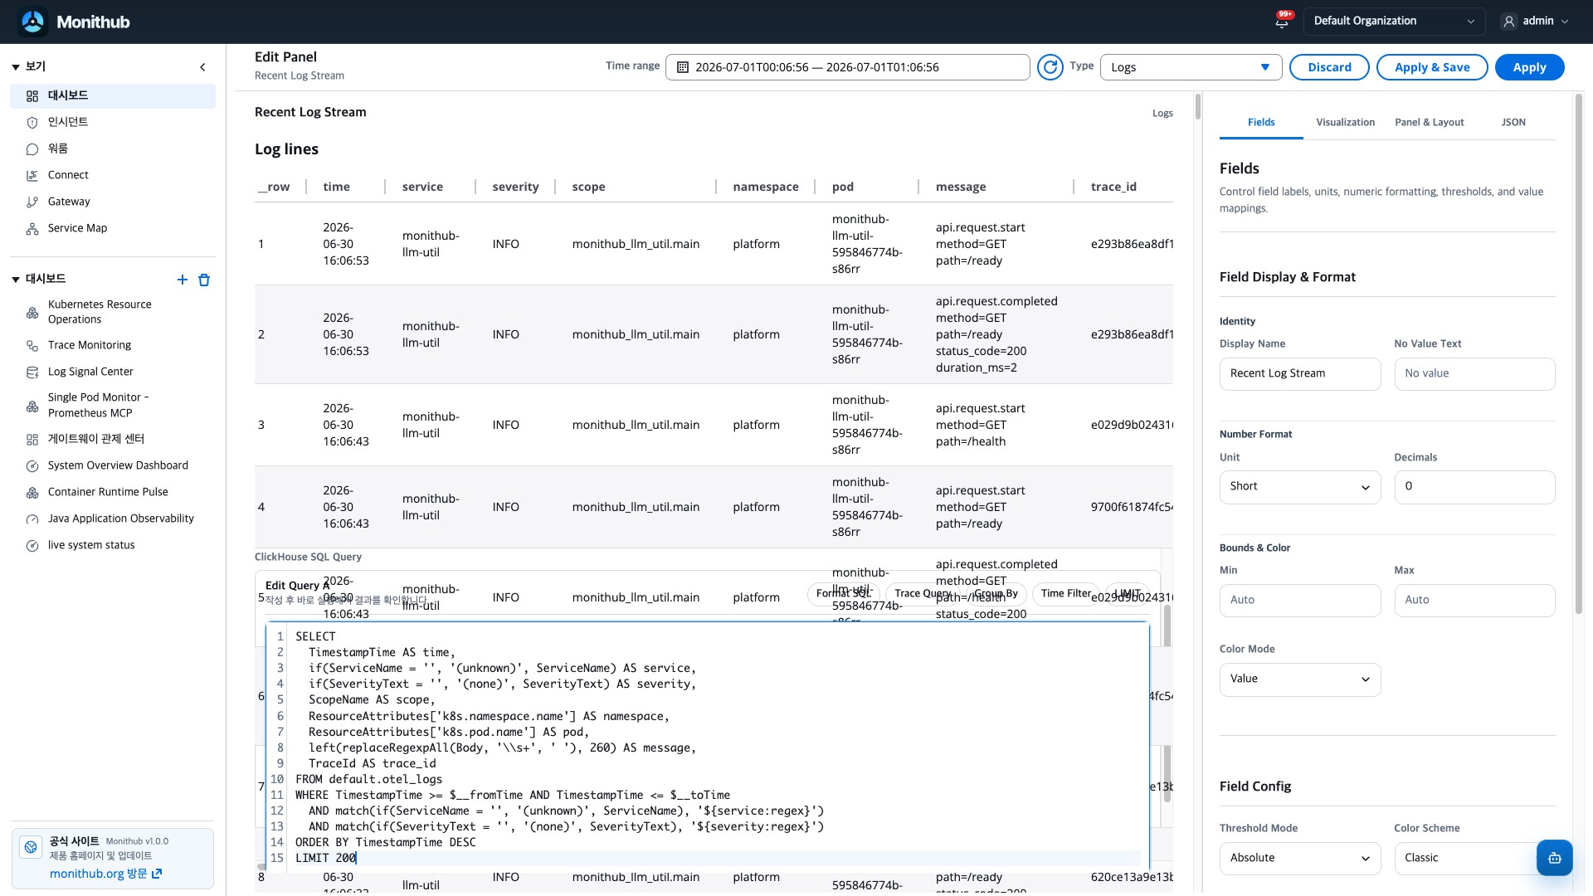Add a new dashboard with plus icon
This screenshot has width=1593, height=896.
(183, 280)
